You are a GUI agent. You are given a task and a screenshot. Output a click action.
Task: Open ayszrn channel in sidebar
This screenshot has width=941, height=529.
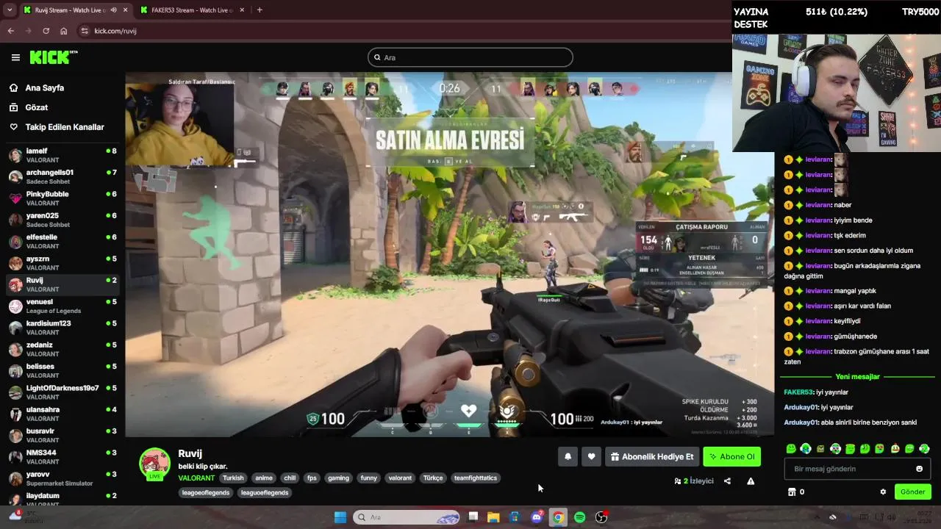(x=62, y=262)
